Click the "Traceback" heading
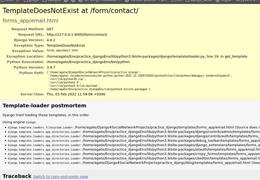260x180 pixels. (x=17, y=176)
